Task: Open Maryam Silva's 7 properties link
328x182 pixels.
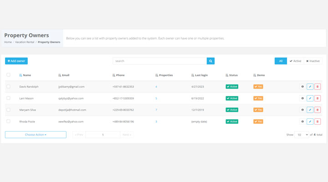Action: pyautogui.click(x=156, y=110)
